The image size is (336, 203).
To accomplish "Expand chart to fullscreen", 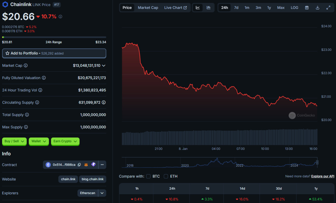I will pyautogui.click(x=328, y=8).
